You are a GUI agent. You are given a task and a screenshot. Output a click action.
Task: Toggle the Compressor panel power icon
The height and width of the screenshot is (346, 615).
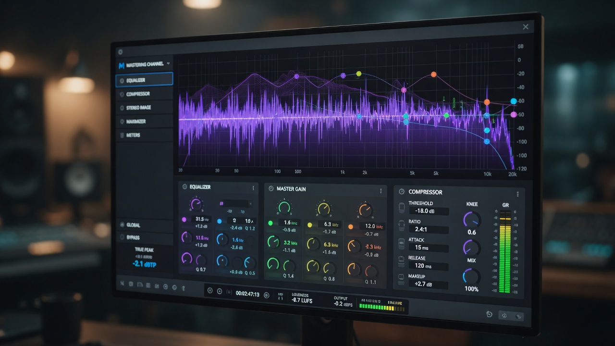pos(401,192)
